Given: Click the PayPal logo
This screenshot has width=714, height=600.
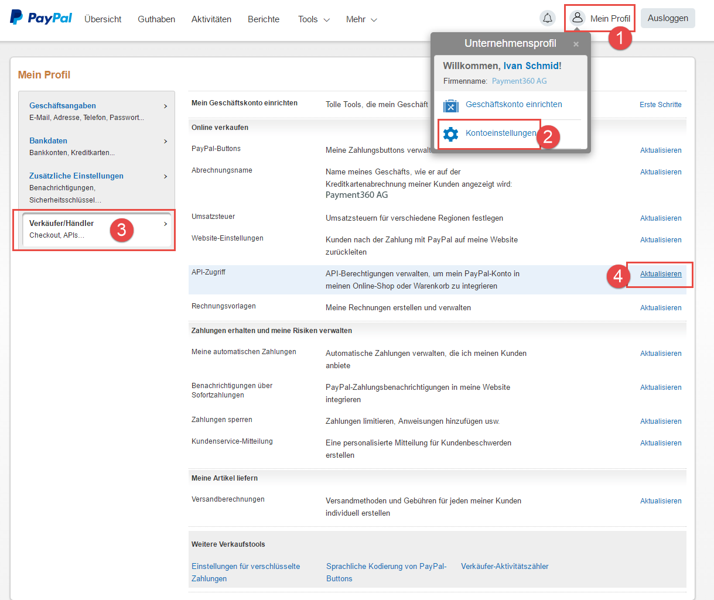Looking at the screenshot, I should (x=41, y=18).
